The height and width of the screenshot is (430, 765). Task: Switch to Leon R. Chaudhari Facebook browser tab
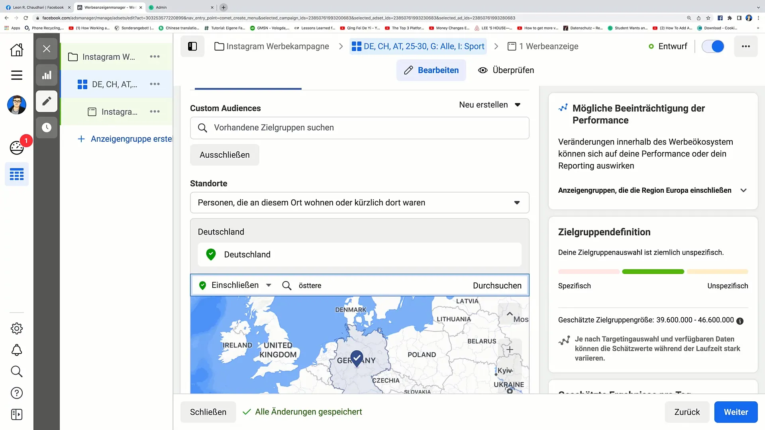click(x=38, y=7)
